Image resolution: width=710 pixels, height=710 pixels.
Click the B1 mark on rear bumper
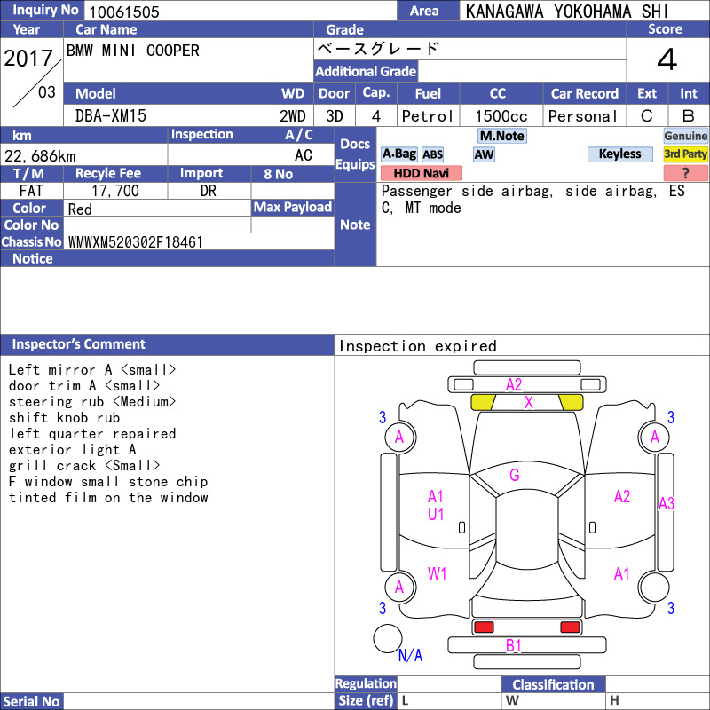[514, 646]
